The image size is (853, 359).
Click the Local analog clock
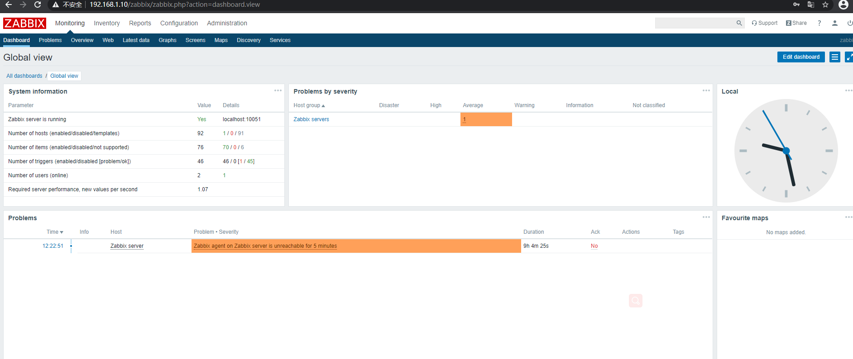tap(786, 151)
